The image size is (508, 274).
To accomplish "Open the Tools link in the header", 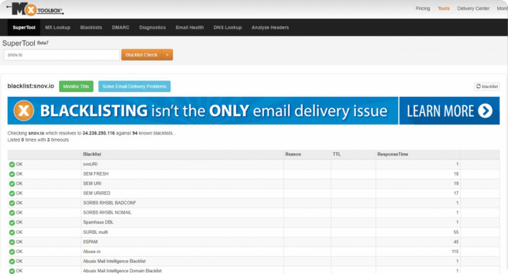I will pos(443,8).
